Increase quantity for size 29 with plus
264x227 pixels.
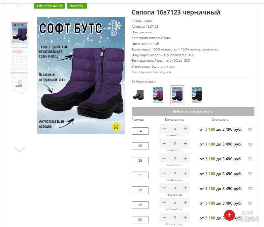[x=185, y=203]
